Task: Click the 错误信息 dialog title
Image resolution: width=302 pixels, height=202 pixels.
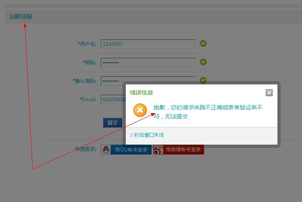Action: coord(141,93)
